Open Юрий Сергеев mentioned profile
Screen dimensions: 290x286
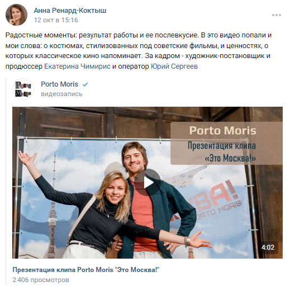[174, 66]
